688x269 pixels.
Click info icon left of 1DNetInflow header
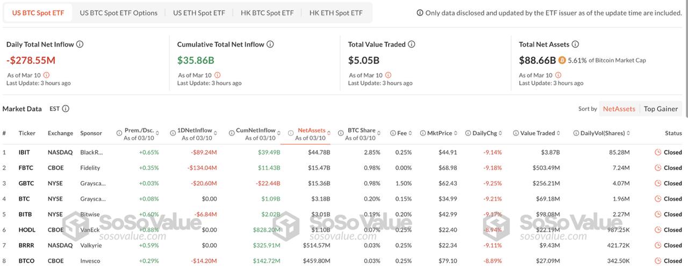pos(172,133)
